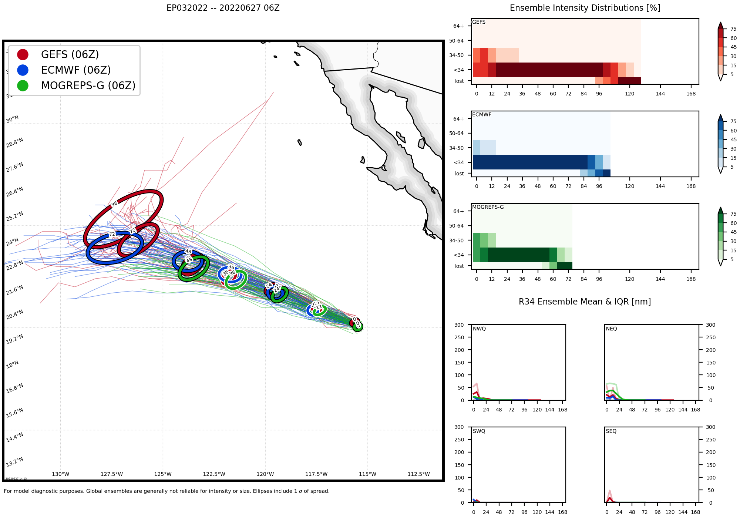Click the red GEFS legend circle
The width and height of the screenshot is (740, 518).
coord(23,54)
